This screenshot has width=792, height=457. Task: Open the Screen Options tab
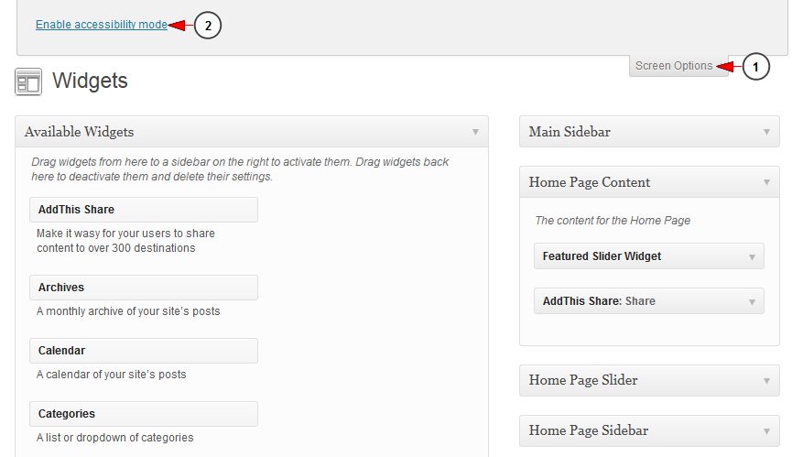pyautogui.click(x=674, y=66)
